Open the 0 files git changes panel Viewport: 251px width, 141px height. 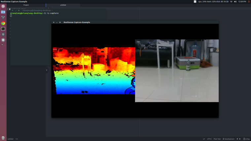246,139
